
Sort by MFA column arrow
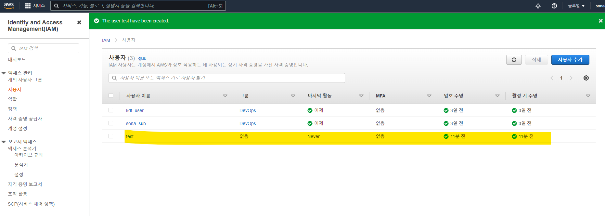coord(429,96)
